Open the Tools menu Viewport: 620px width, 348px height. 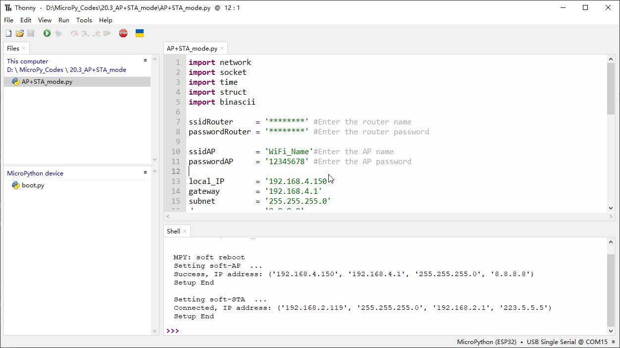pyautogui.click(x=84, y=20)
